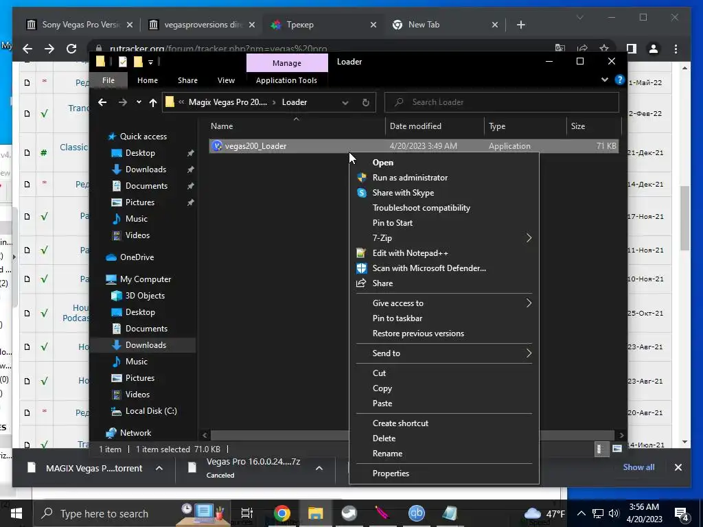Choose Open from the context menu
Screen dimensions: 703x527
coord(382,163)
